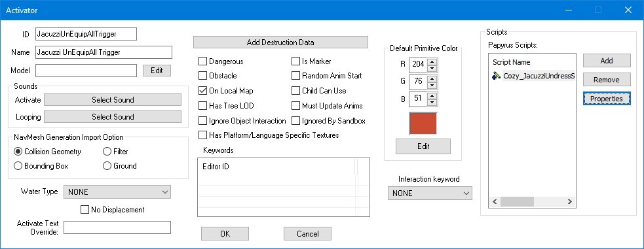Expand the Interaction keyword dropdown
The width and height of the screenshot is (644, 249).
(x=430, y=193)
